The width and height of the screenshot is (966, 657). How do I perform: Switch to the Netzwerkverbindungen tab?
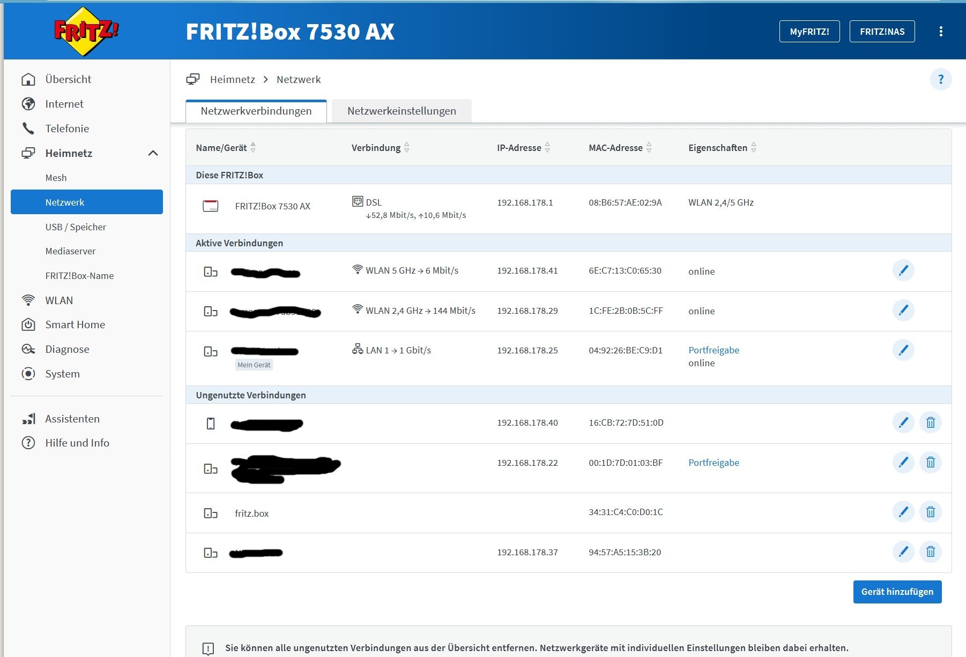click(x=256, y=111)
